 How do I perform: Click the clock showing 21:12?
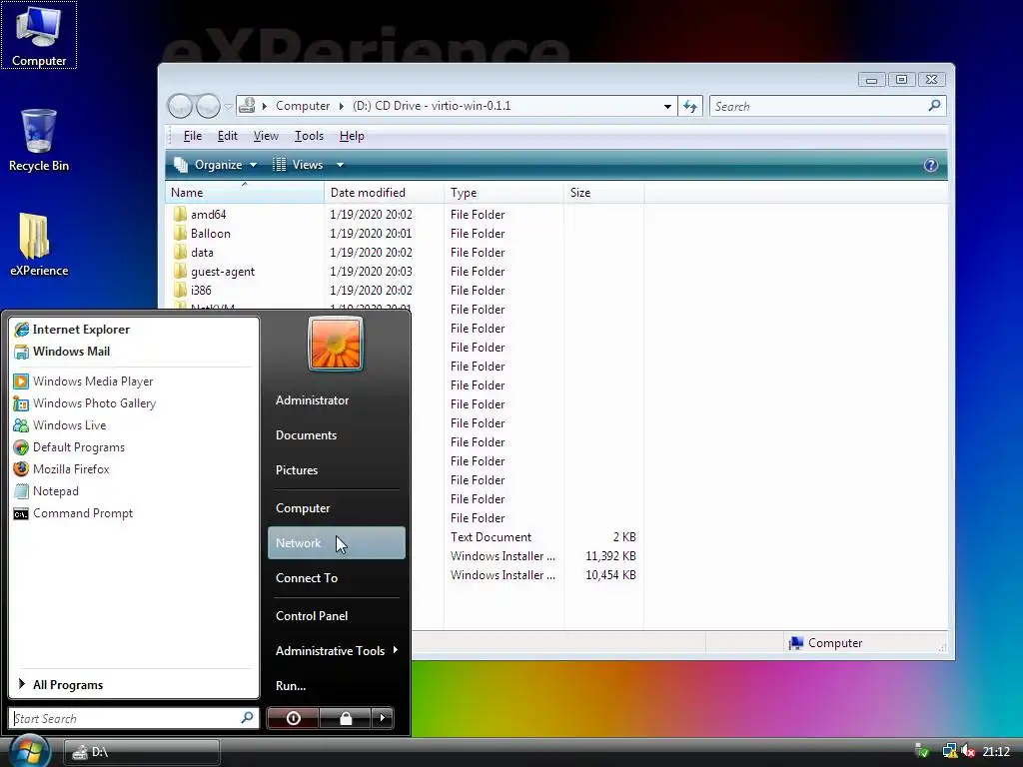(996, 752)
